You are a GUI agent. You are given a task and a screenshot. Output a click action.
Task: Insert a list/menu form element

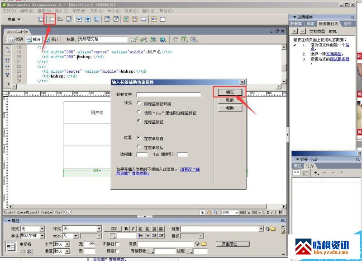click(x=107, y=19)
